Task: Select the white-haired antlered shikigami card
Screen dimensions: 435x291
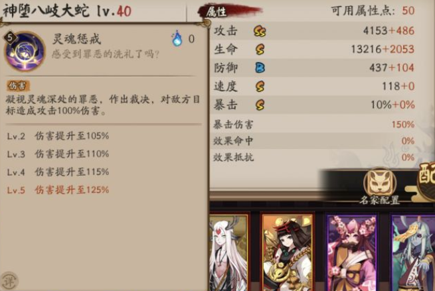Action: [x=229, y=253]
